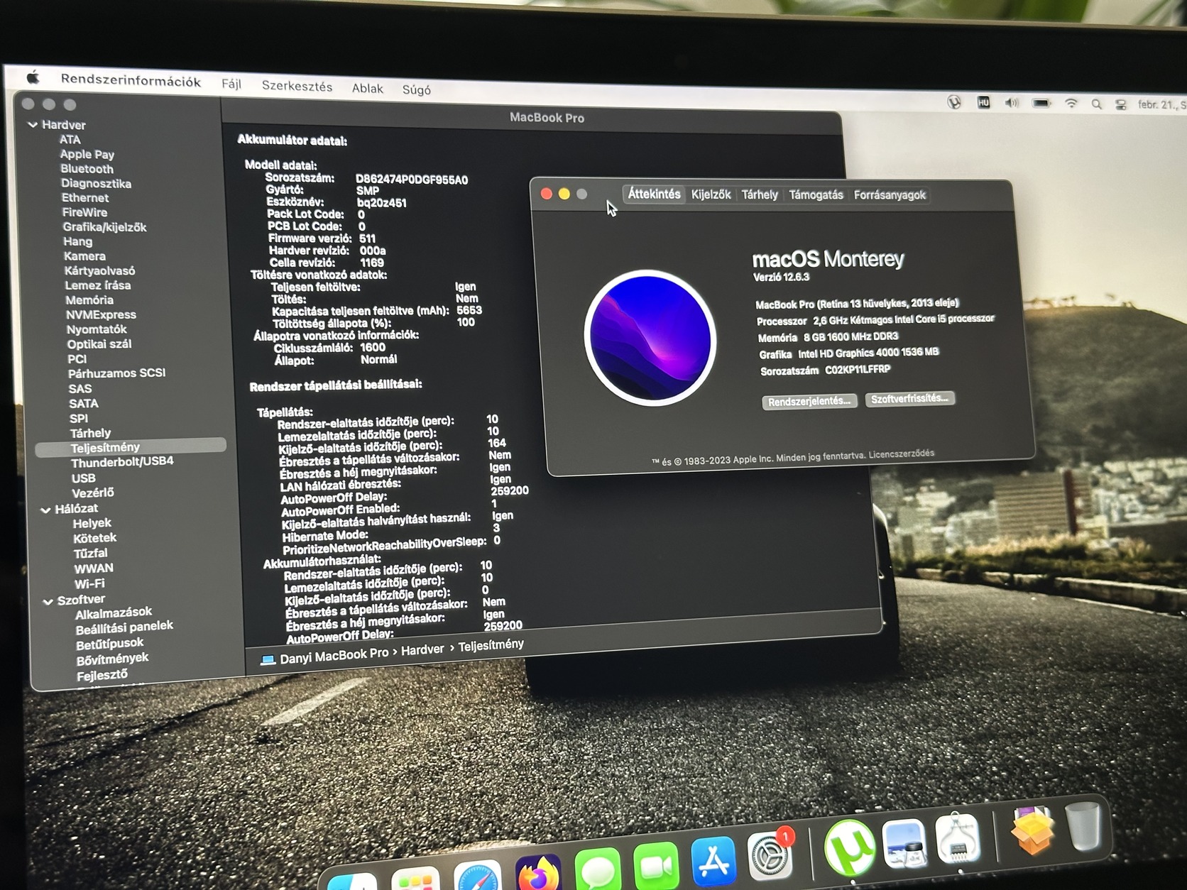Click battery serial D862474P0DGF955A0
The image size is (1187, 890).
pyautogui.click(x=412, y=180)
